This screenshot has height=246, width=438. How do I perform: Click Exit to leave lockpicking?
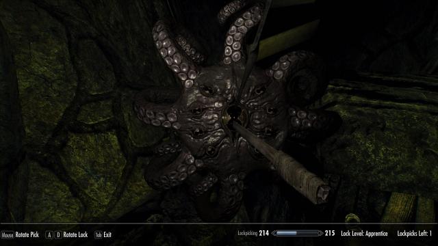pos(107,235)
